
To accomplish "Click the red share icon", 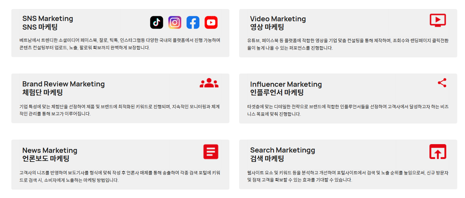I will [x=442, y=83].
